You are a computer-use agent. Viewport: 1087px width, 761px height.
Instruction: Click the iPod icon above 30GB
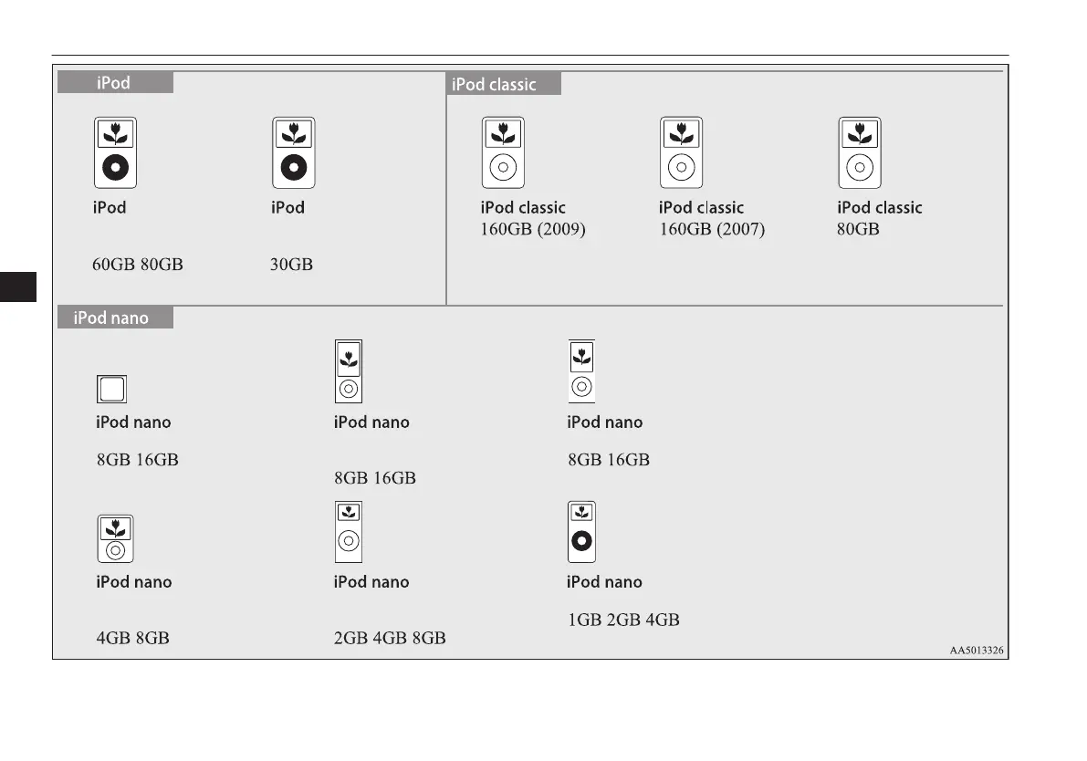(293, 152)
